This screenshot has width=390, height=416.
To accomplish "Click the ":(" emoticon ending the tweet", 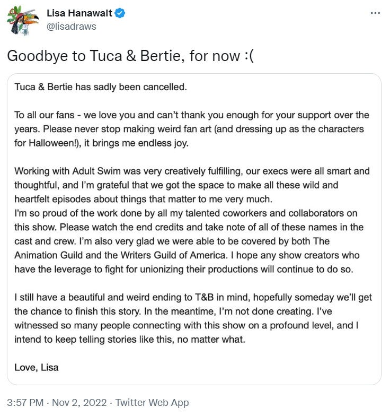I will [249, 56].
